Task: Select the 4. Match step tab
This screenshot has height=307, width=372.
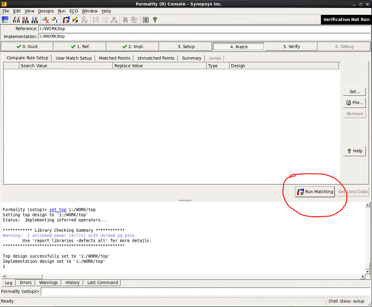Action: point(238,47)
